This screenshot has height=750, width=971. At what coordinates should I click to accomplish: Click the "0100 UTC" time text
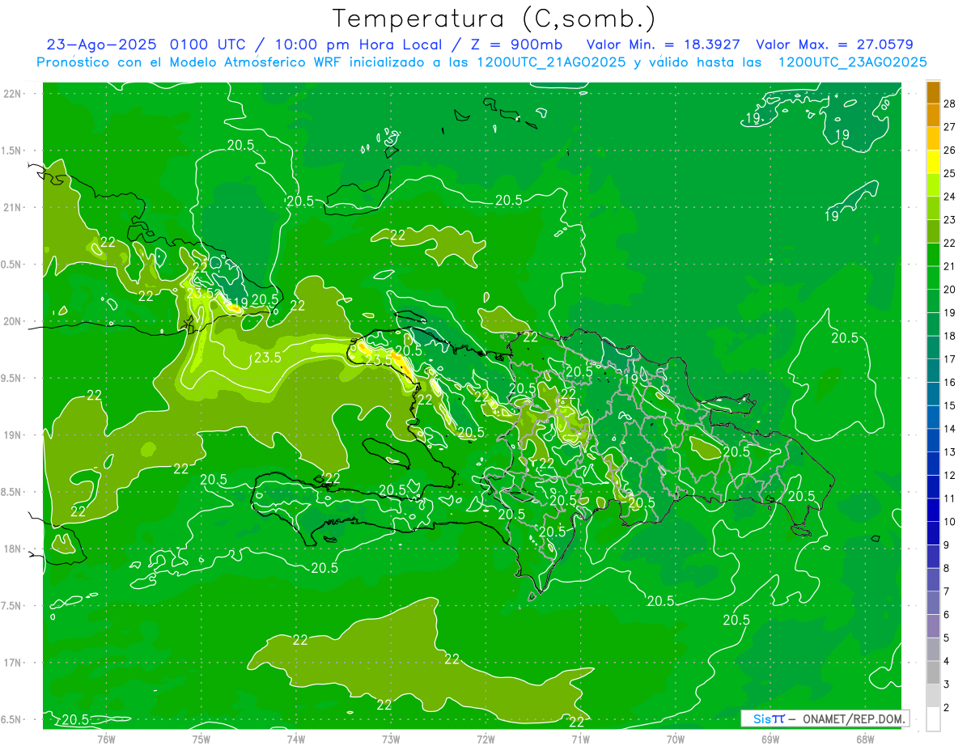(x=209, y=44)
